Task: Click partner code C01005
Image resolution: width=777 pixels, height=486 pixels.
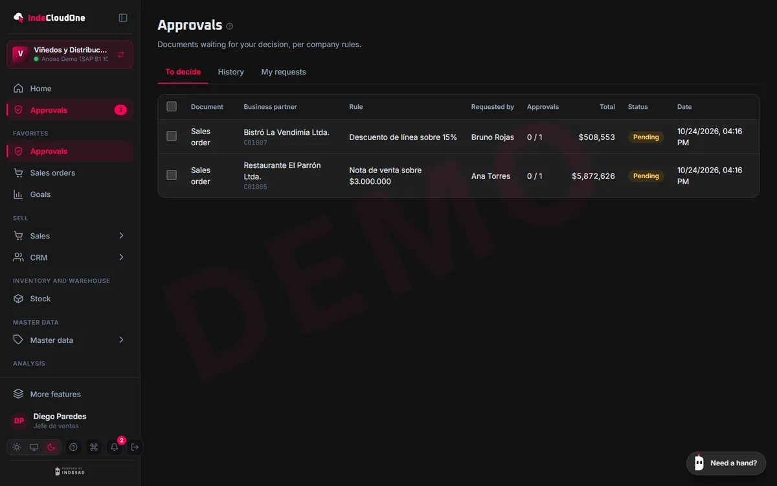Action: click(255, 187)
